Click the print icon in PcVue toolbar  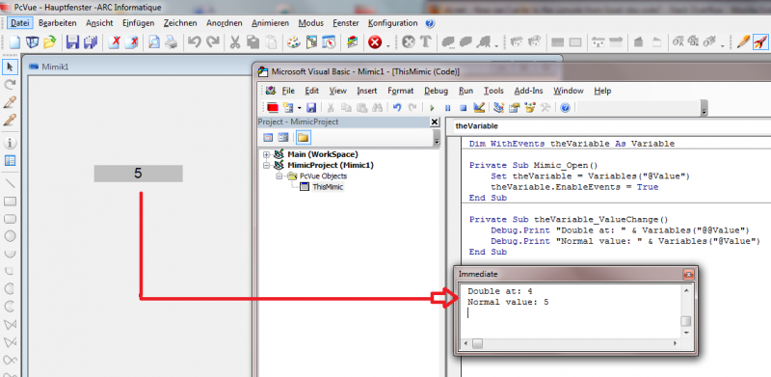171,42
